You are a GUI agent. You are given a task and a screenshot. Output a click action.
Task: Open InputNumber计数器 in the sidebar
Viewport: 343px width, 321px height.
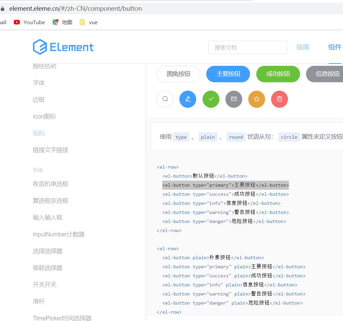(x=59, y=234)
